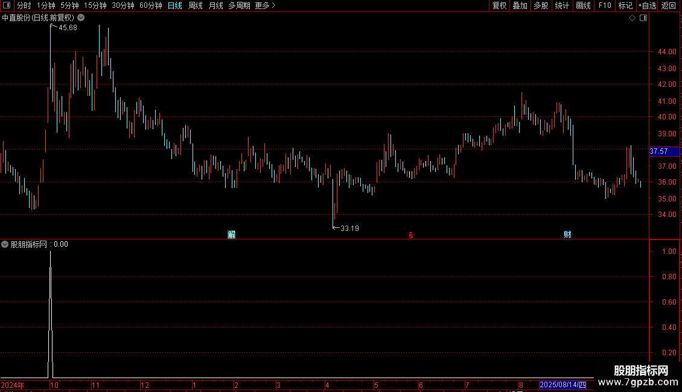Open 多周期 multi-period view
Viewport: 682px width, 392px height.
239,5
